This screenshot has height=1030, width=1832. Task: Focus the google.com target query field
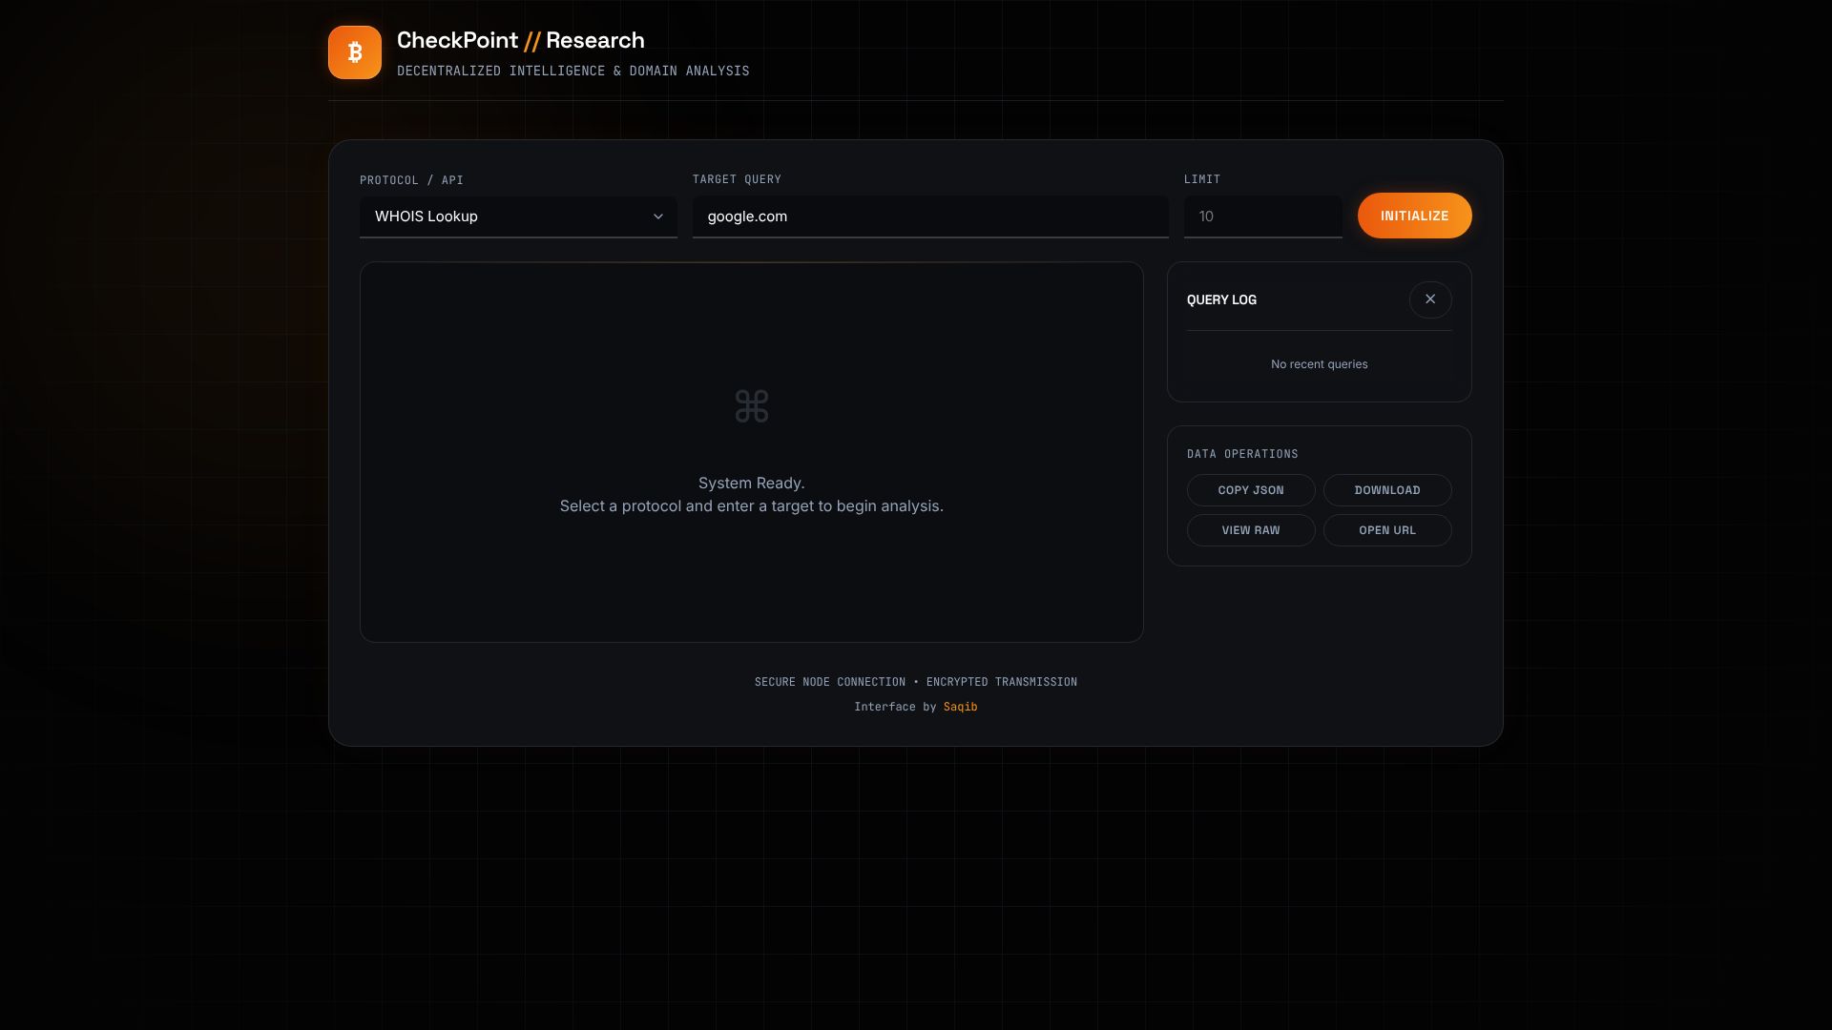930,216
